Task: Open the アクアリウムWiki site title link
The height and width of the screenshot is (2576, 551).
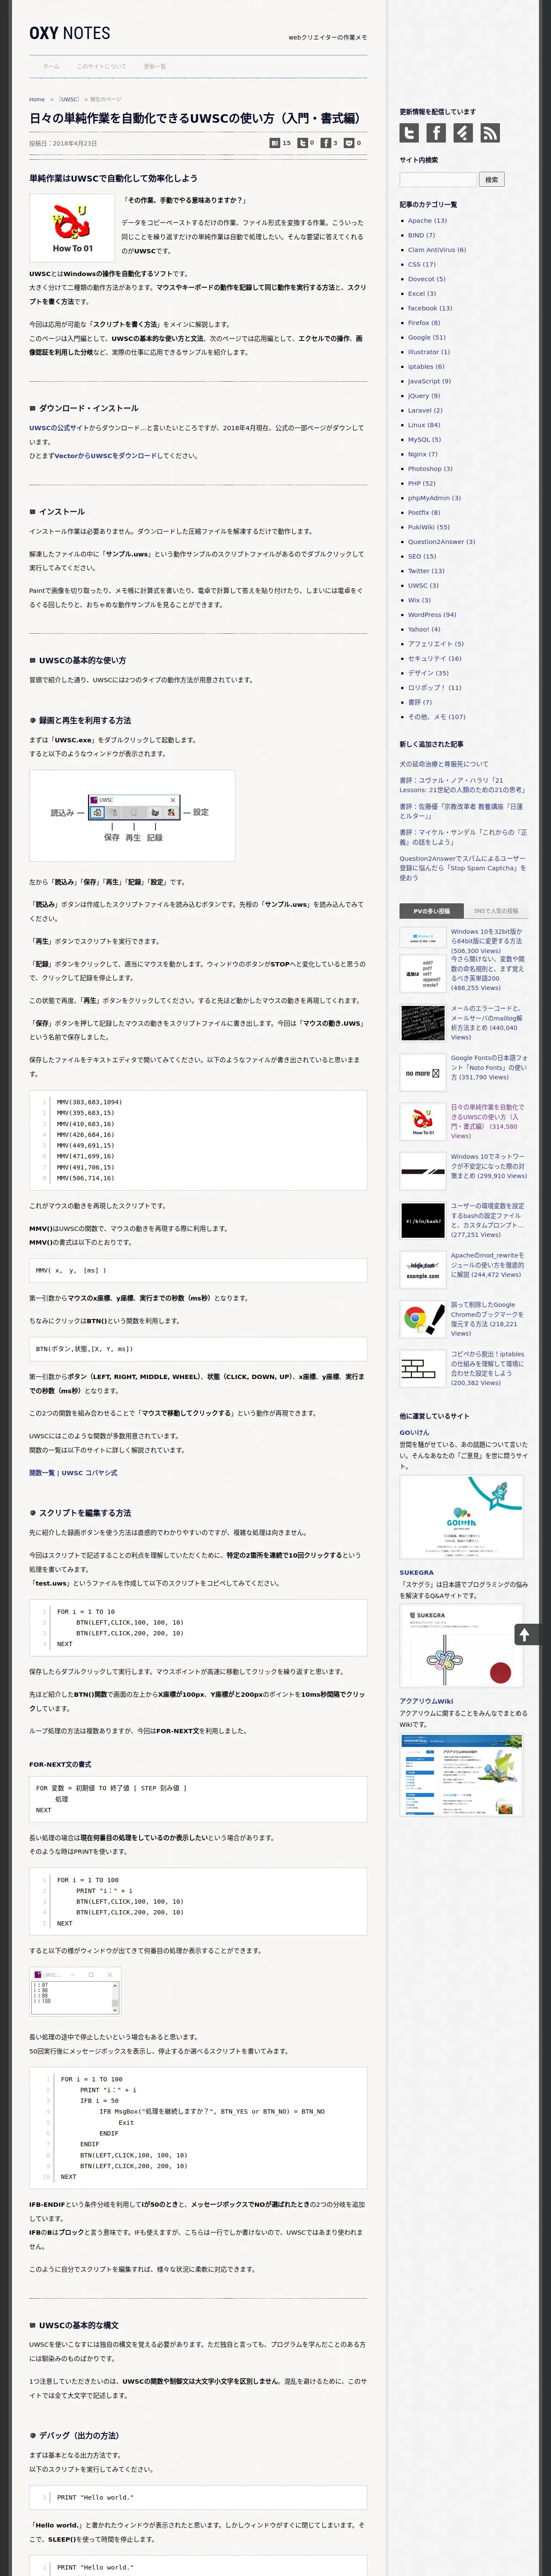Action: click(426, 1701)
